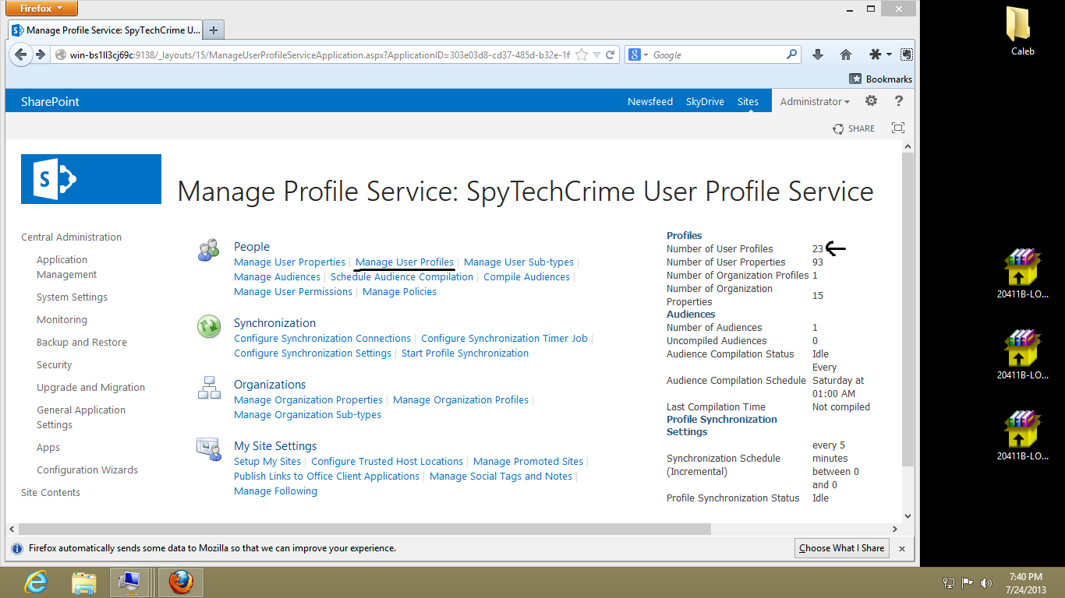Image resolution: width=1065 pixels, height=598 pixels.
Task: Go to Firefox Home via house icon
Action: (846, 55)
